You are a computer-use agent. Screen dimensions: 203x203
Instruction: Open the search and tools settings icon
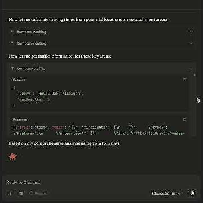pos(21,193)
